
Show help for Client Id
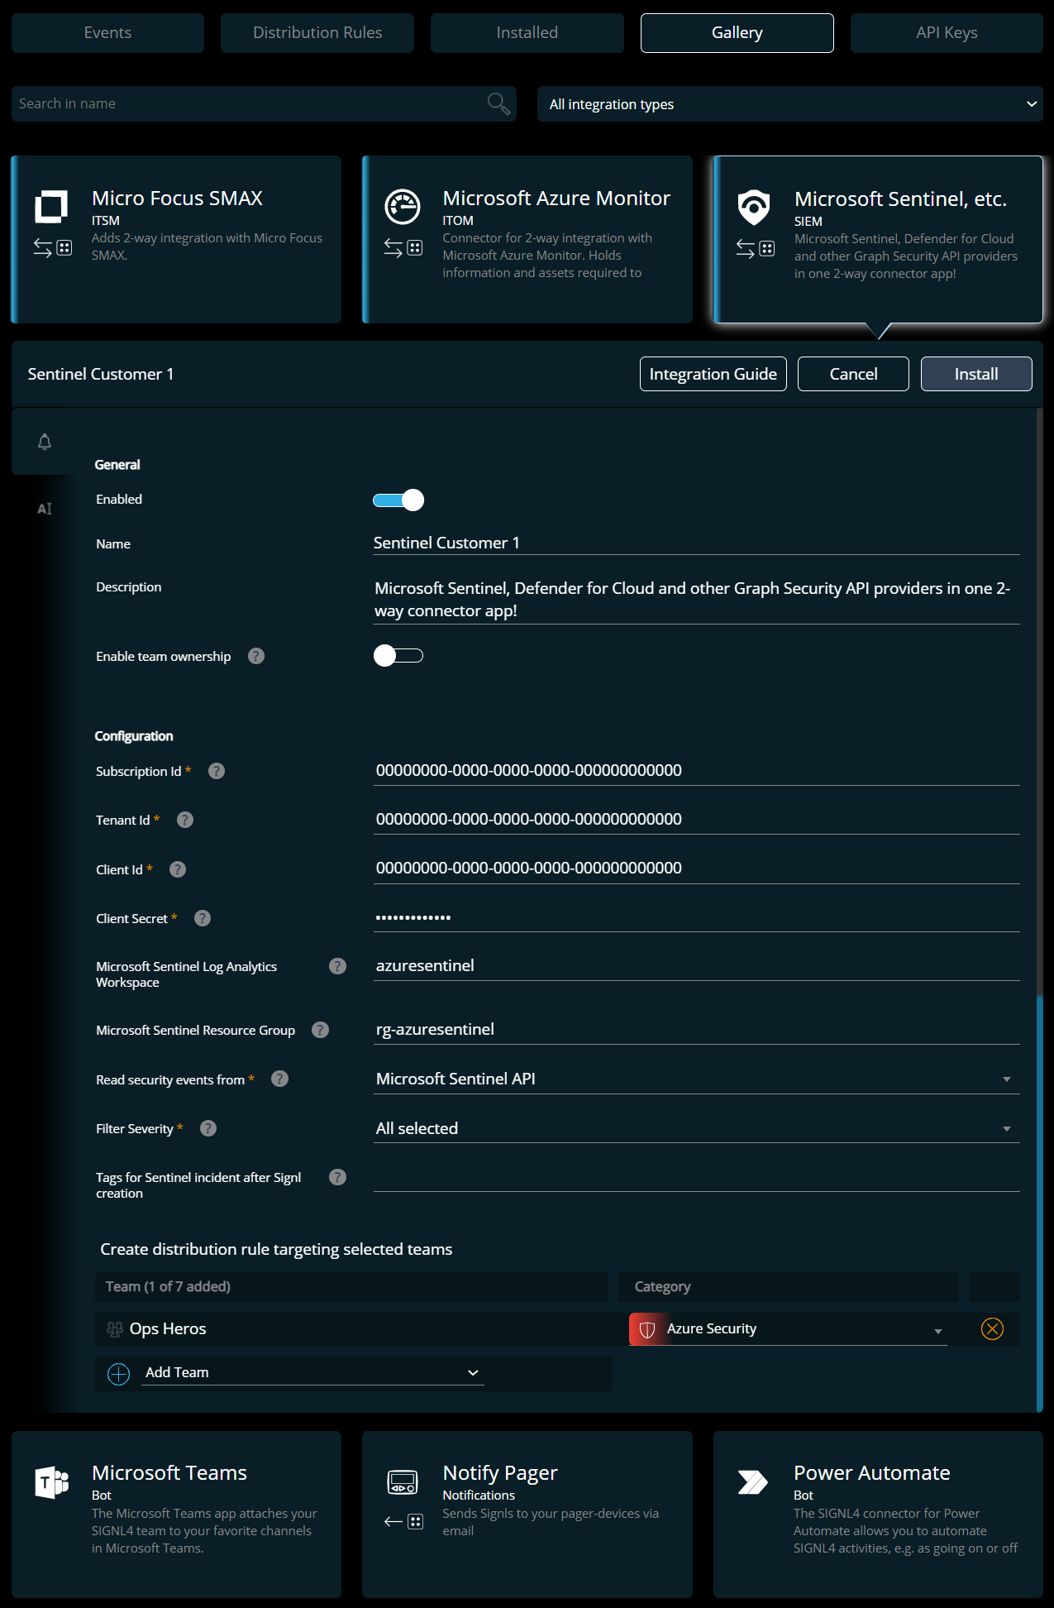pyautogui.click(x=178, y=869)
